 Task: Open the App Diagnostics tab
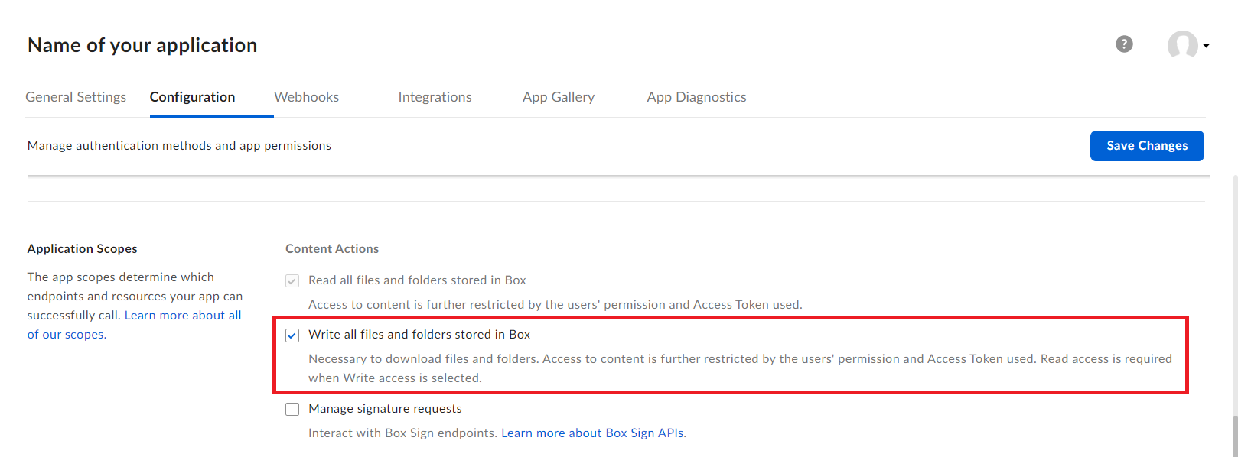click(x=696, y=97)
